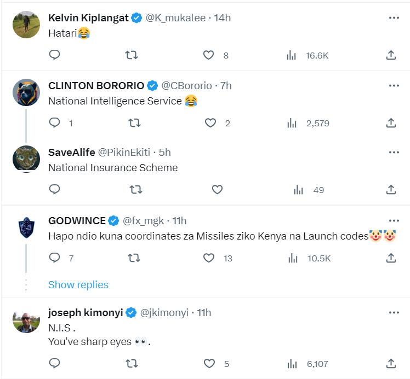The image size is (410, 379).
Task: Open more options for CLINTON BORORIO's tweet
Action: [x=394, y=85]
